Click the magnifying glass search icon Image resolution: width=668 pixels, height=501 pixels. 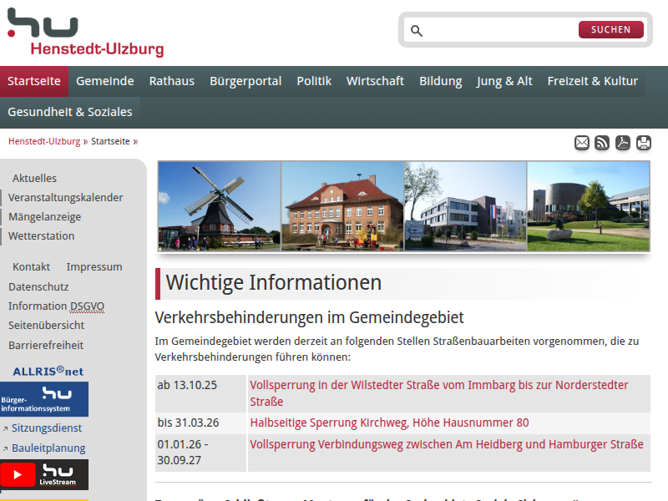tap(417, 31)
